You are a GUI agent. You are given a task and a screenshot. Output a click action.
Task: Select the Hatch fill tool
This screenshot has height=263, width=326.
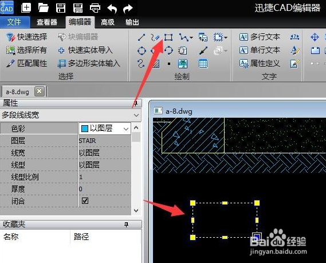155,64
